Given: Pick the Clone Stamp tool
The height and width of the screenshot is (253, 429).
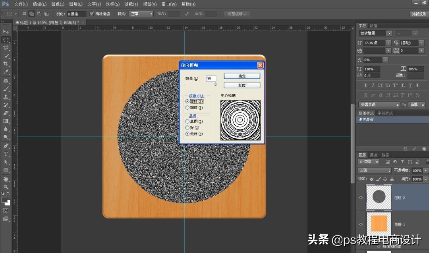Looking at the screenshot, I should (x=6, y=97).
